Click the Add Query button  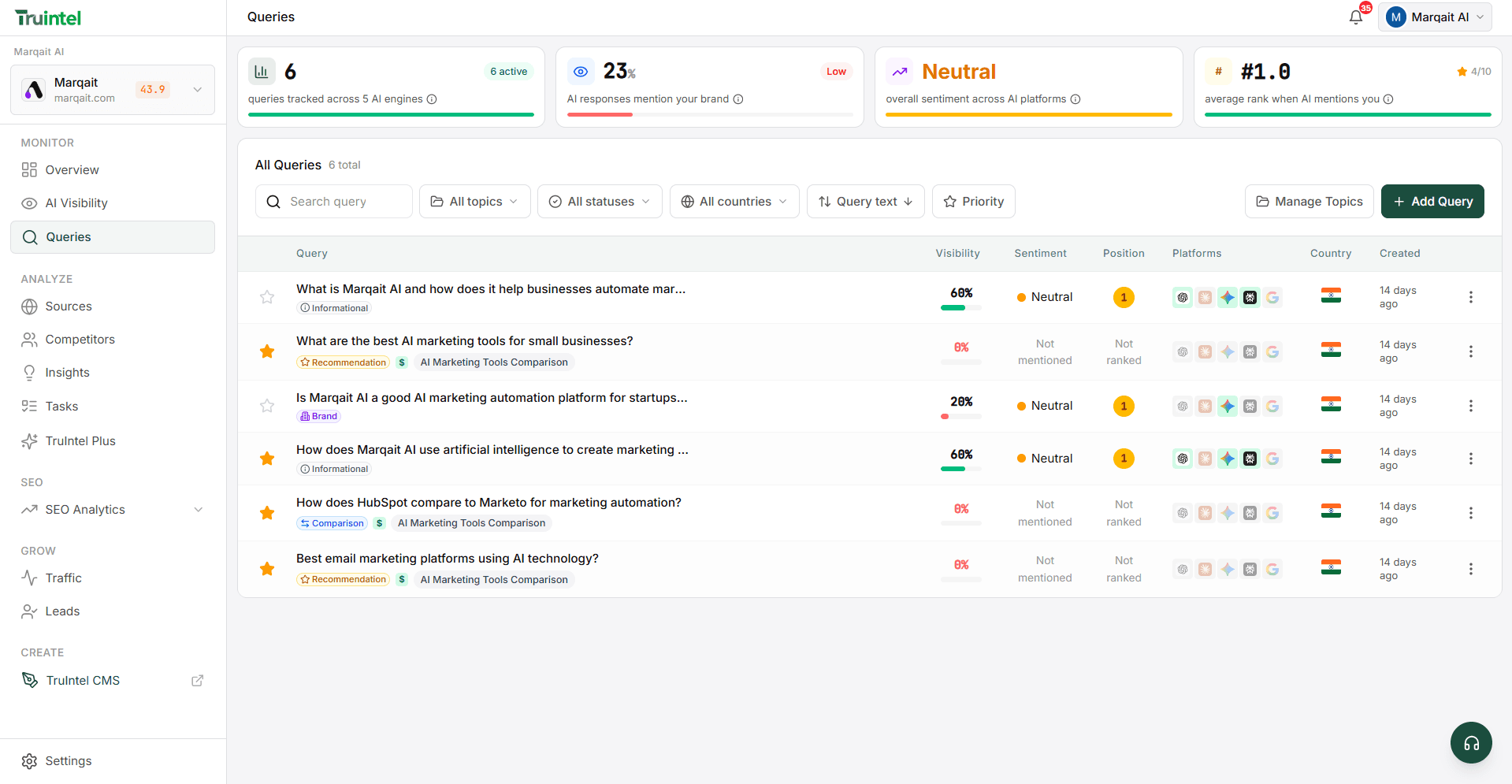click(1432, 202)
